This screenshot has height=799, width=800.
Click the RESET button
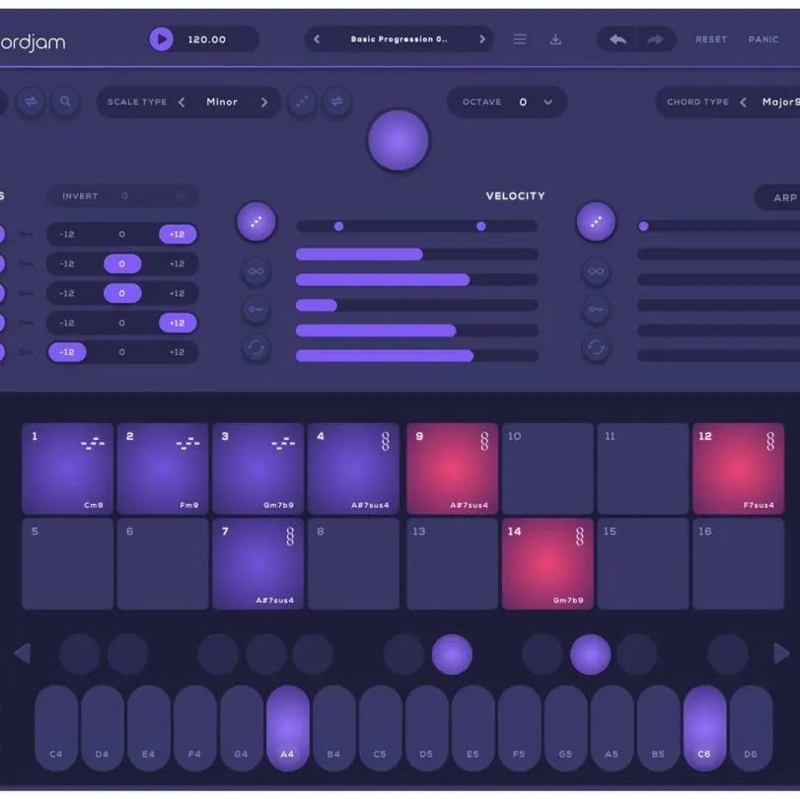tap(710, 39)
